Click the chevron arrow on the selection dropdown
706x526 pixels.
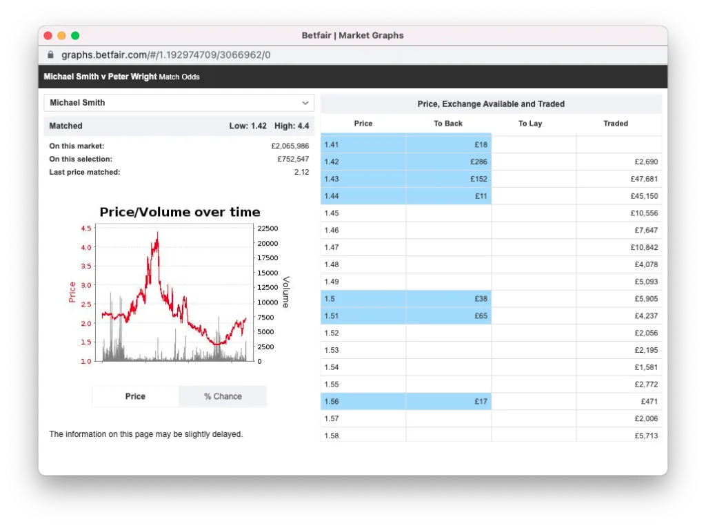[305, 103]
